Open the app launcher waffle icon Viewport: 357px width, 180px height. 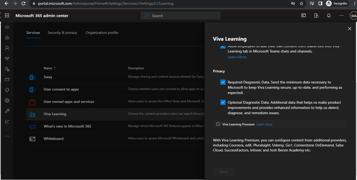coord(7,15)
